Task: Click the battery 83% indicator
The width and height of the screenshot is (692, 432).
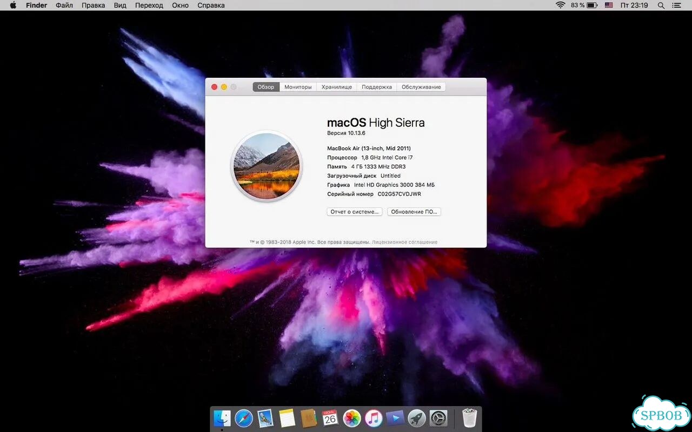Action: pyautogui.click(x=584, y=5)
